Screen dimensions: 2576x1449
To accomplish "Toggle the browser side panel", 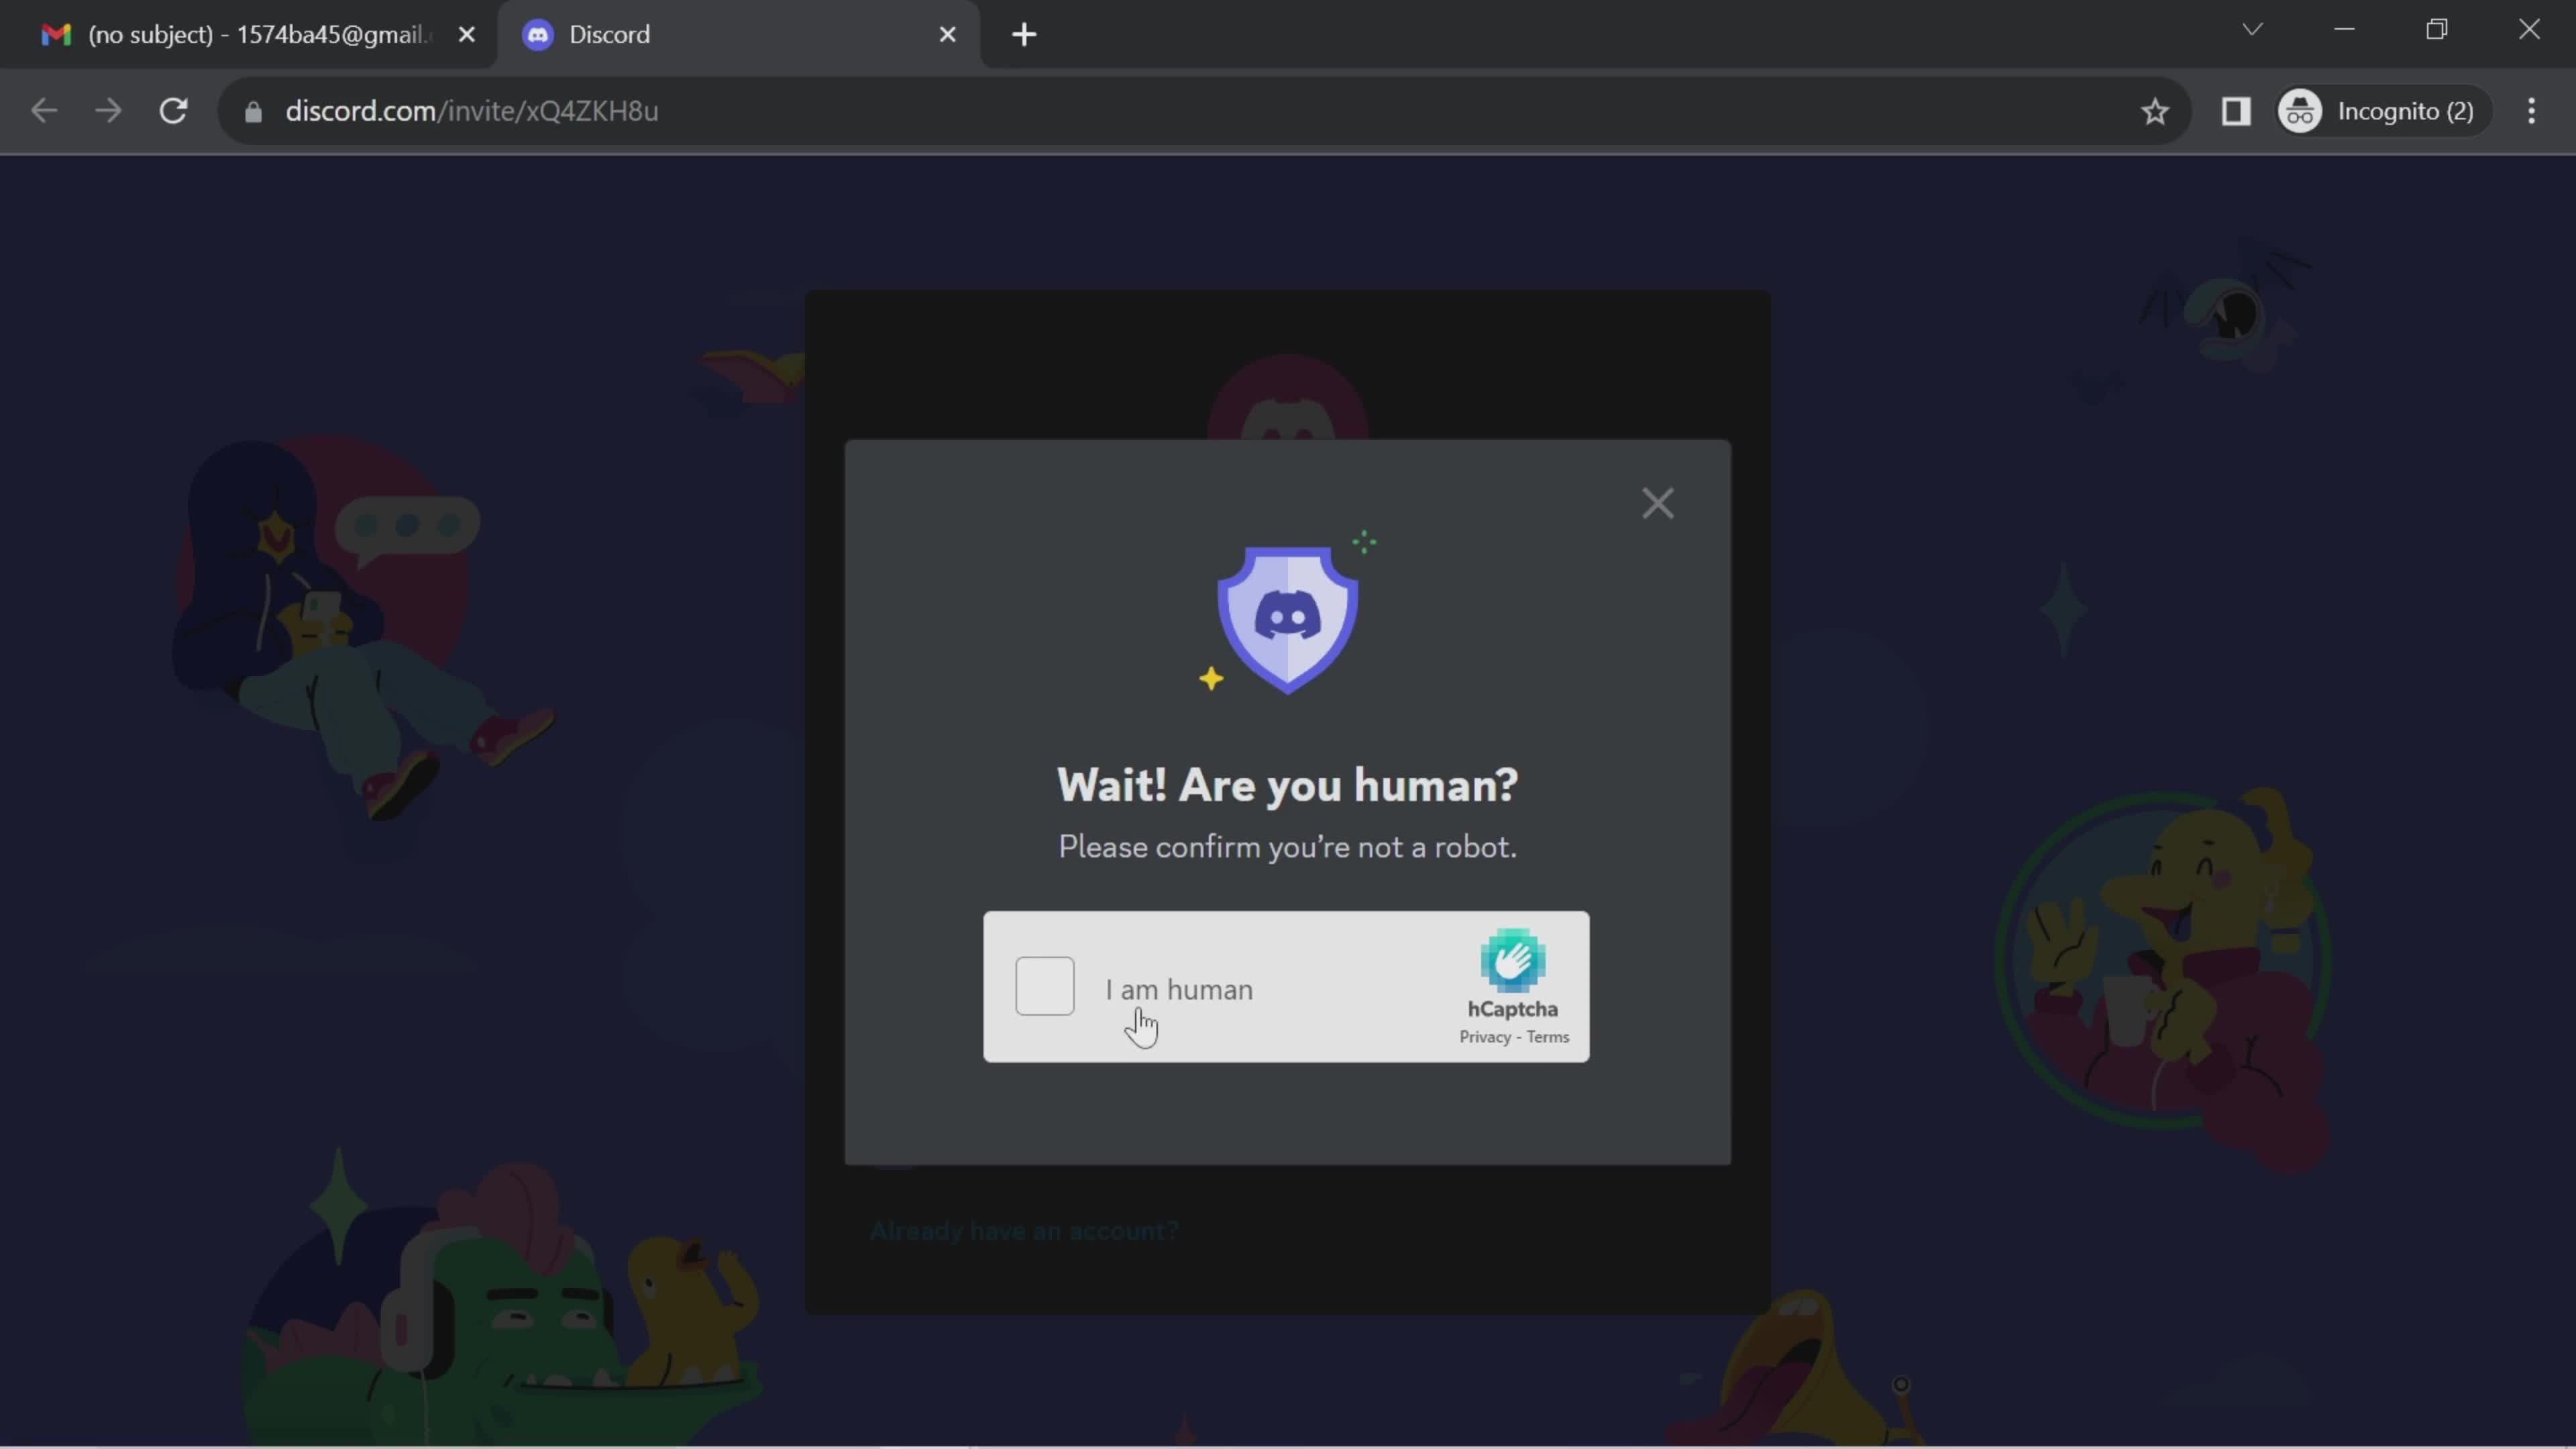I will 2235,110.
